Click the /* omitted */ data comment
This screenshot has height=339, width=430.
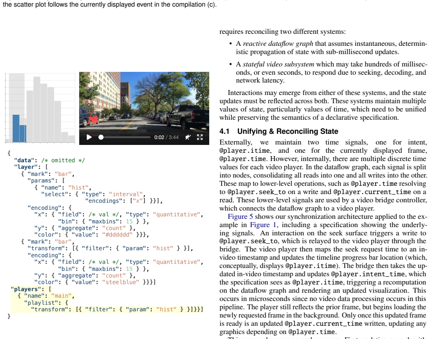pyautogui.click(x=63, y=160)
